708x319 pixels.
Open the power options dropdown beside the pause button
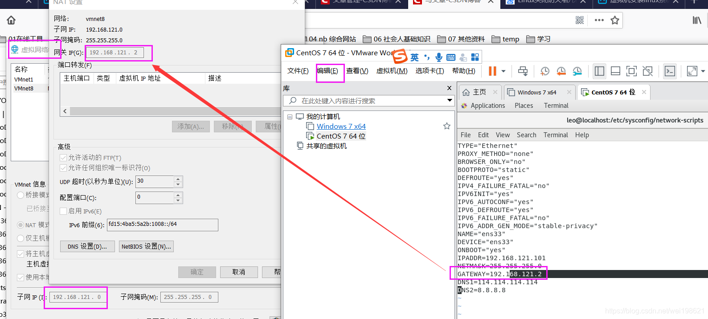tap(503, 71)
